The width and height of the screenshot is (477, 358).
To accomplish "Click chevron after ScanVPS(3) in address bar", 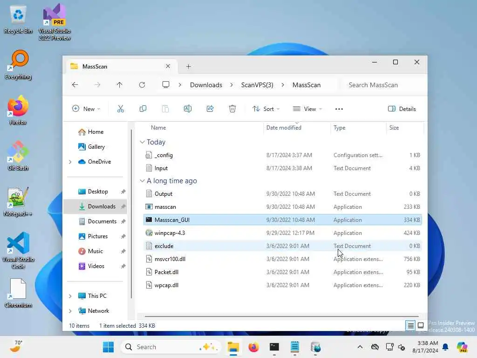I will pyautogui.click(x=283, y=85).
